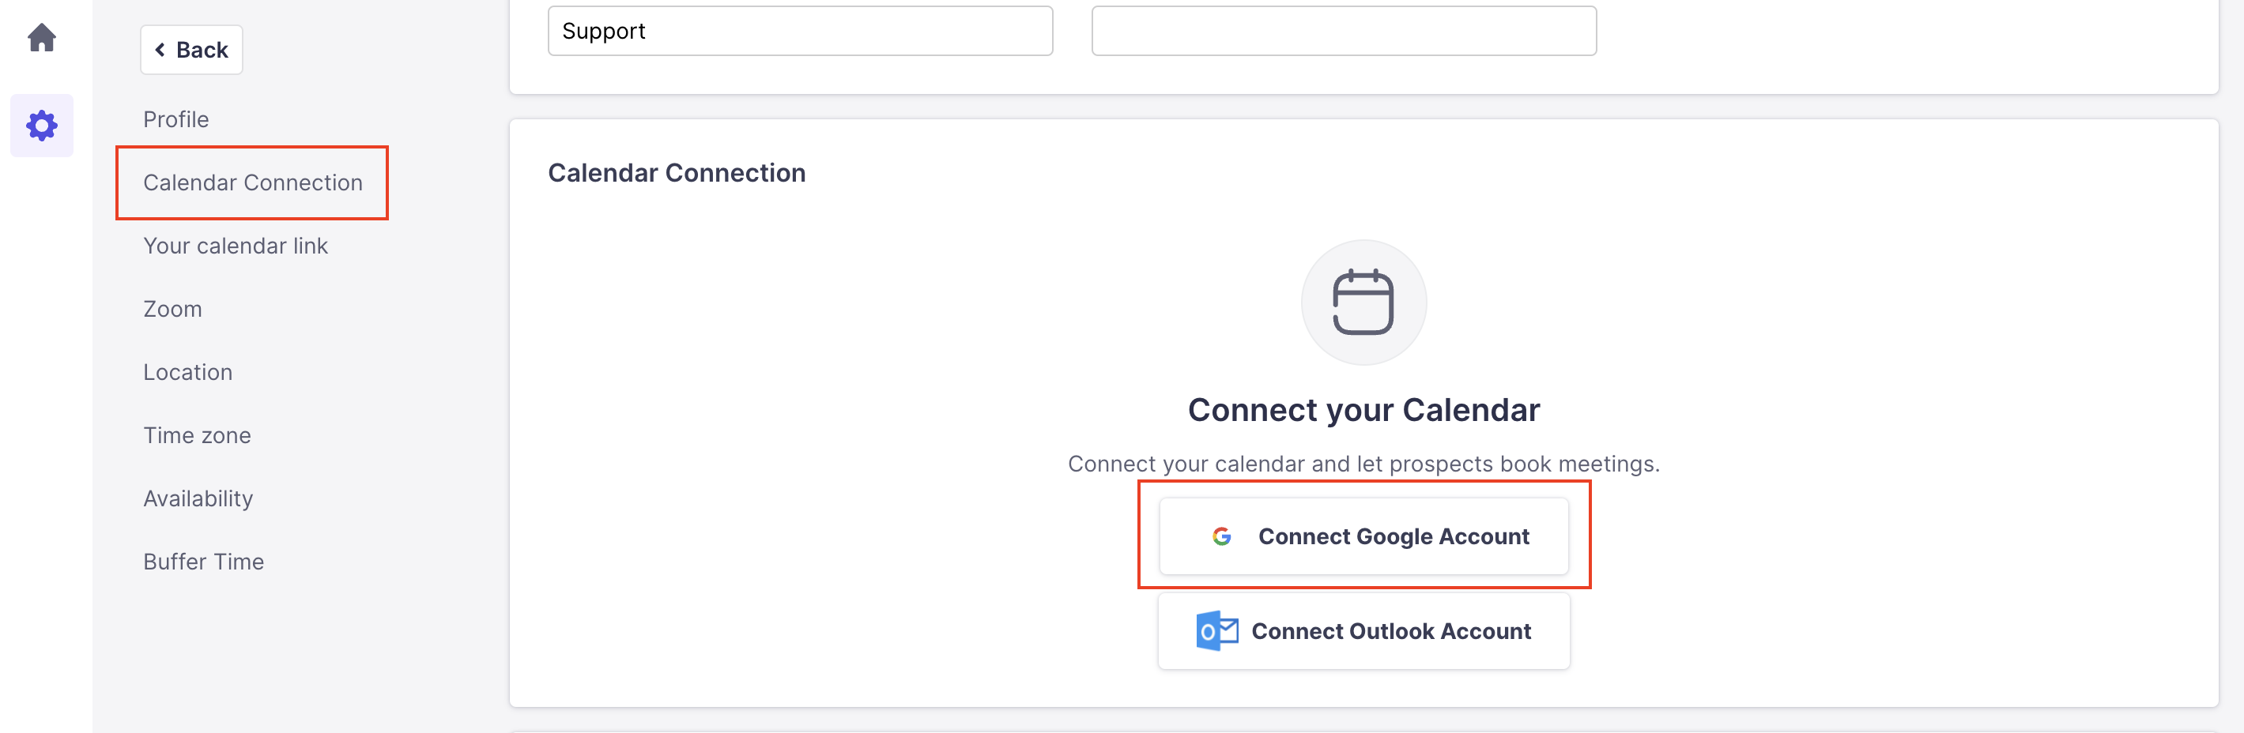
Task: Select the Time zone menu item
Action: pos(197,435)
